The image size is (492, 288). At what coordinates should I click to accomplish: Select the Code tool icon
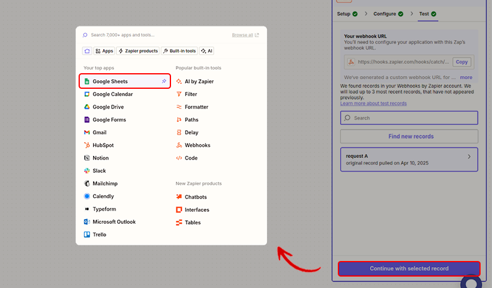[179, 158]
